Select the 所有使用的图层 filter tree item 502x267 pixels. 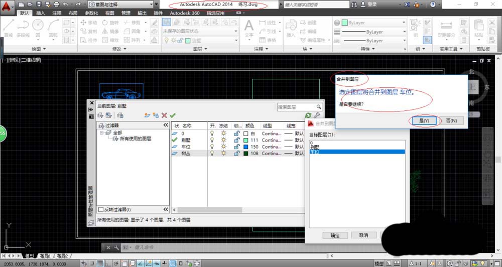tap(135, 139)
